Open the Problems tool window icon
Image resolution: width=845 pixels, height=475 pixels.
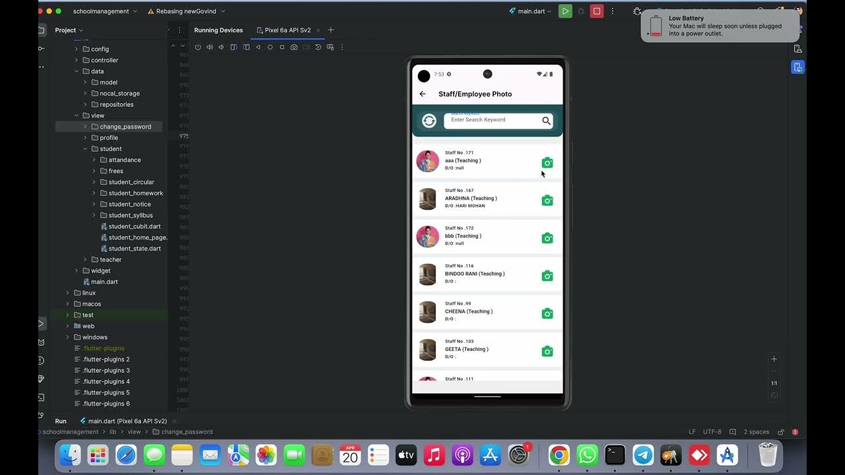tap(41, 360)
